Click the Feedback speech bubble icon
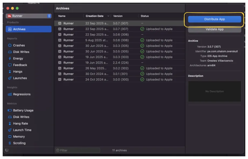The image size is (248, 159). 10,65
